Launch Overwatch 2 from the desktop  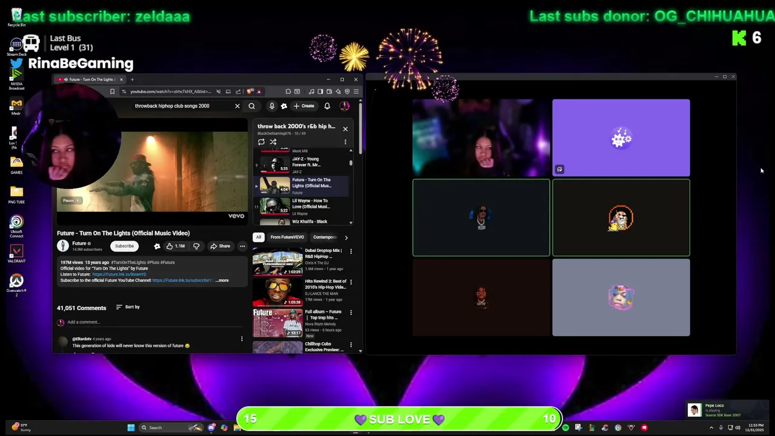pos(16,283)
